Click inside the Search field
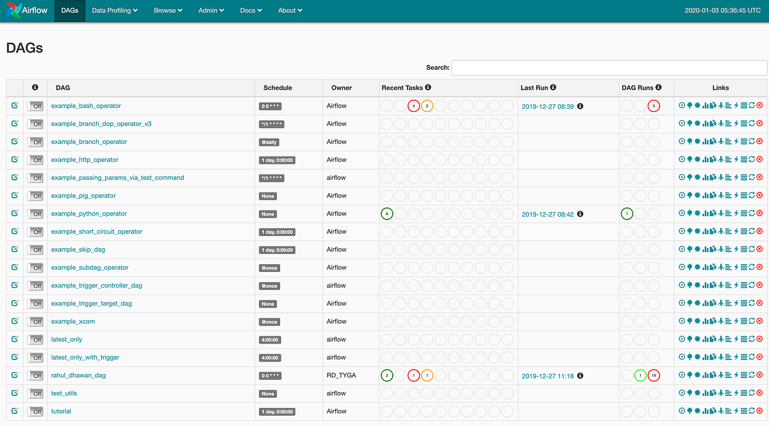769x426 pixels. tap(609, 67)
